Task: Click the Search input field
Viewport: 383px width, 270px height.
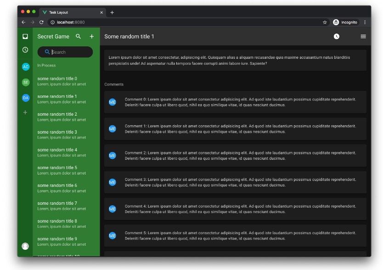Action: tap(69, 52)
